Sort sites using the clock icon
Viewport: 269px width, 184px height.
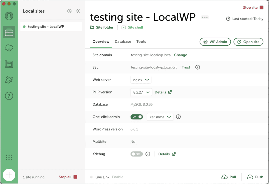[x=69, y=11]
